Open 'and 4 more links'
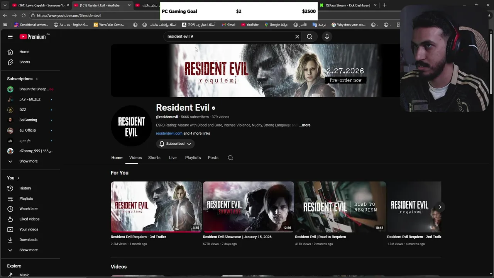The height and width of the screenshot is (278, 494). (197, 133)
